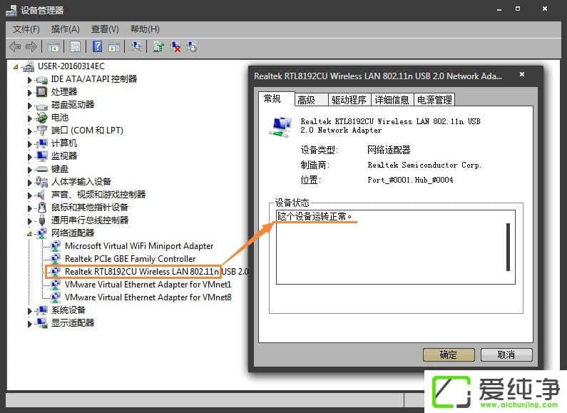Select Realtek PCIe GBE Family Controller

pos(130,259)
